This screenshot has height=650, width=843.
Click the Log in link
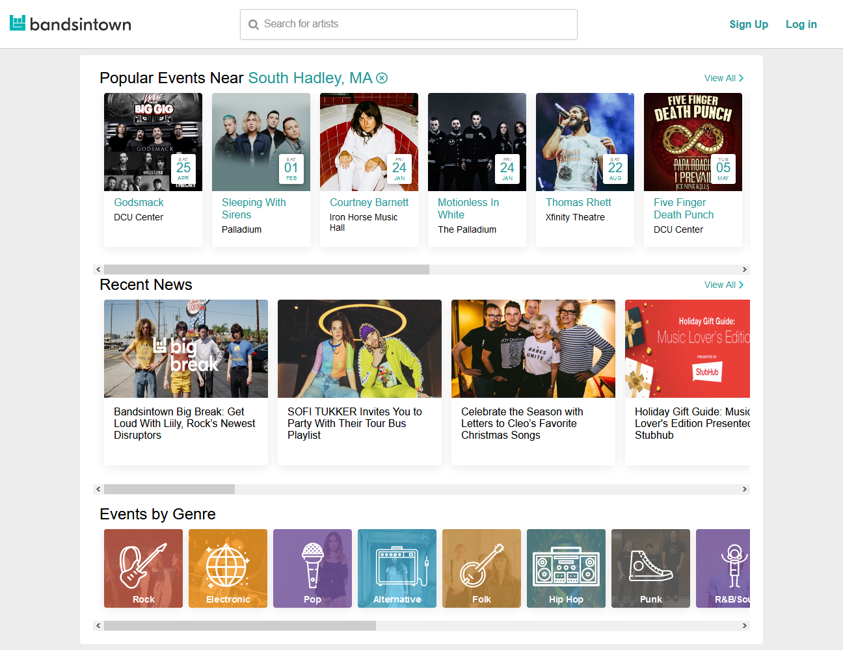[801, 24]
